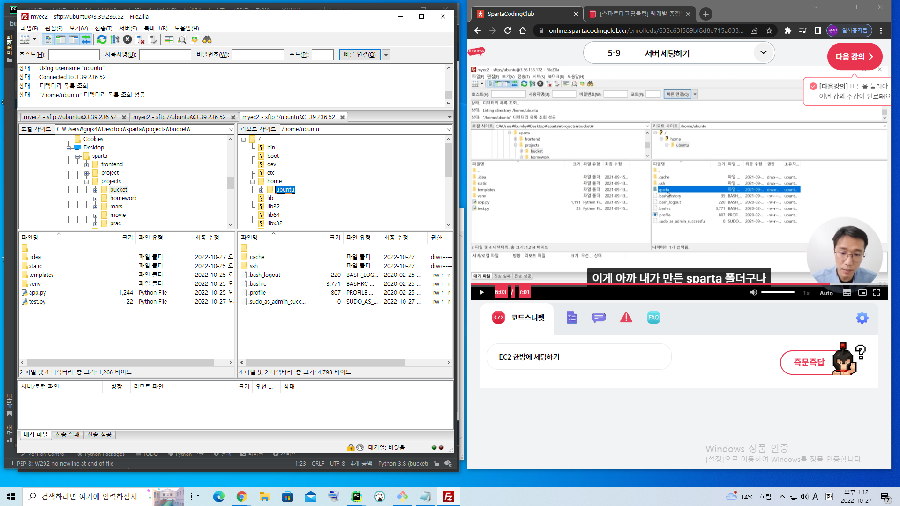Image resolution: width=900 pixels, height=506 pixels.
Task: Reload the Chrome page
Action: (x=508, y=30)
